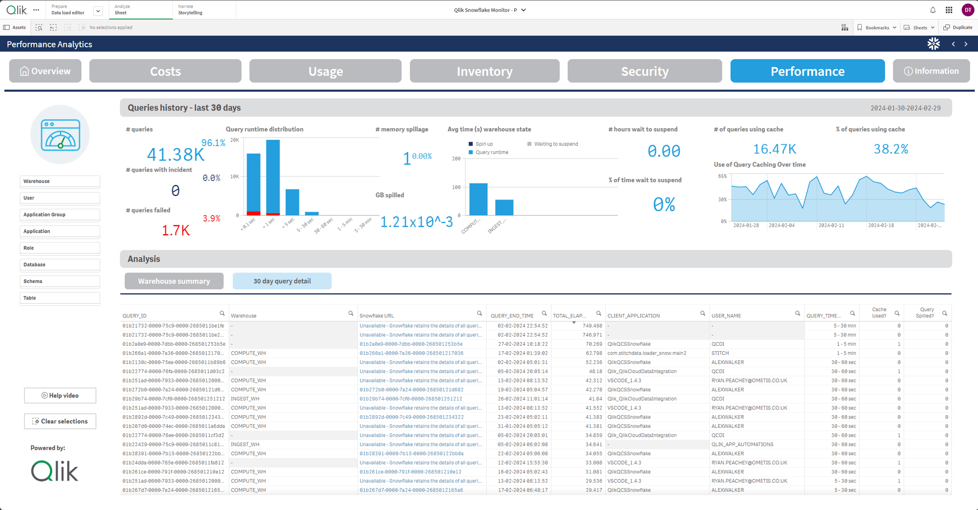Search in the Snowflake URL column

tap(479, 313)
